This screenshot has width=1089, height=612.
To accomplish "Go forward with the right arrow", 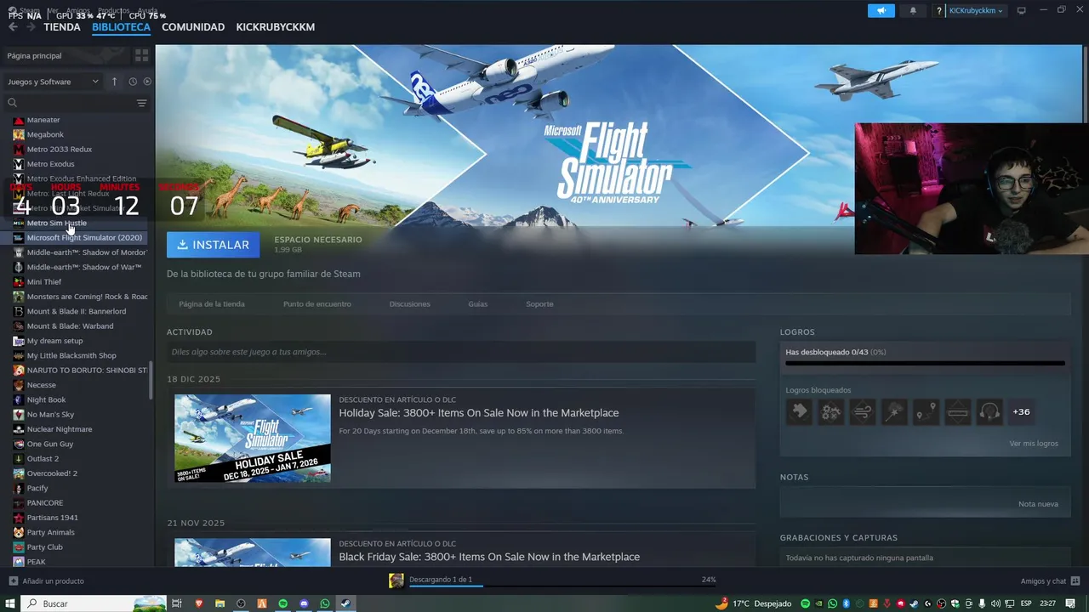I will [x=31, y=27].
